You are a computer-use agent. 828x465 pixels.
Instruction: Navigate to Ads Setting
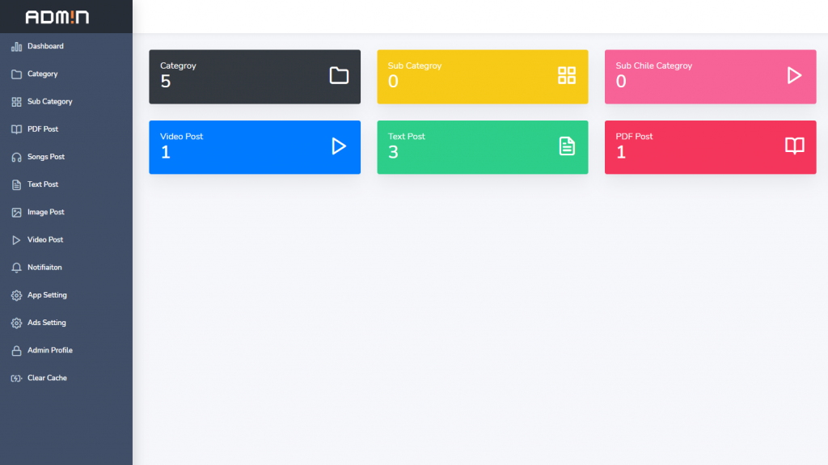click(47, 323)
